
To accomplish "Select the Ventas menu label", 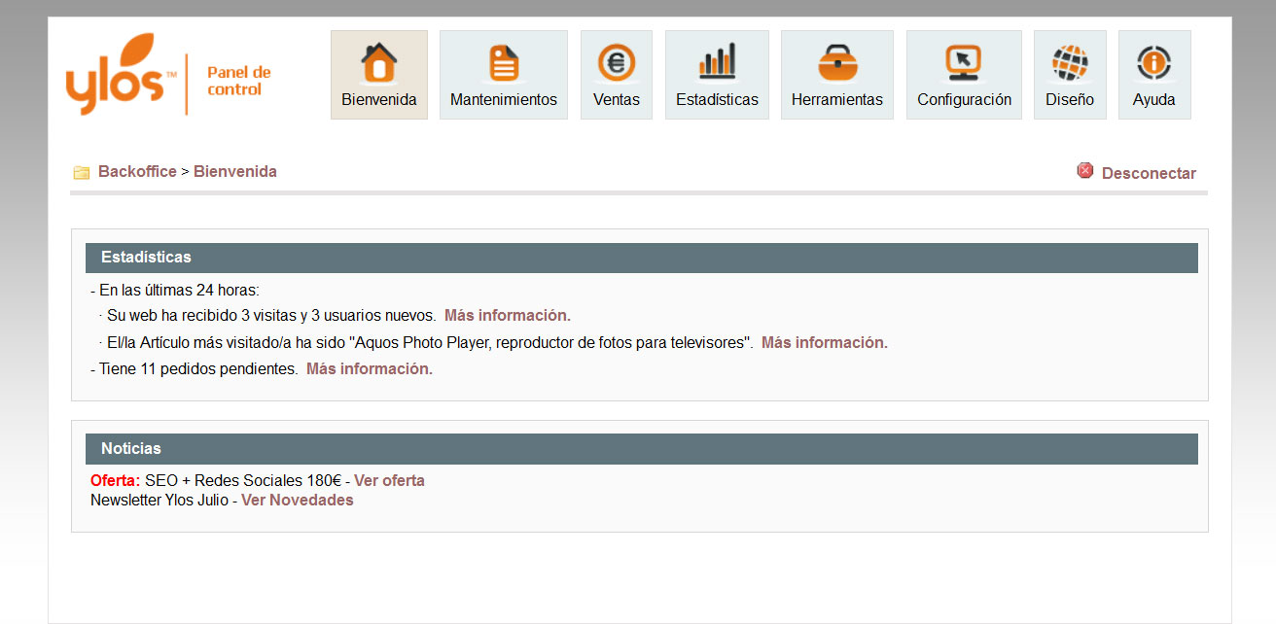I will 616,100.
